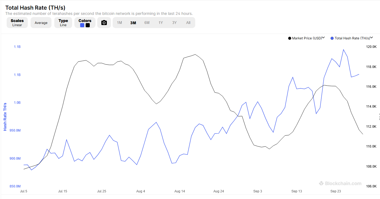Screen dimensions: 380x199
Task: Toggle the Average option
Action: 41,23
